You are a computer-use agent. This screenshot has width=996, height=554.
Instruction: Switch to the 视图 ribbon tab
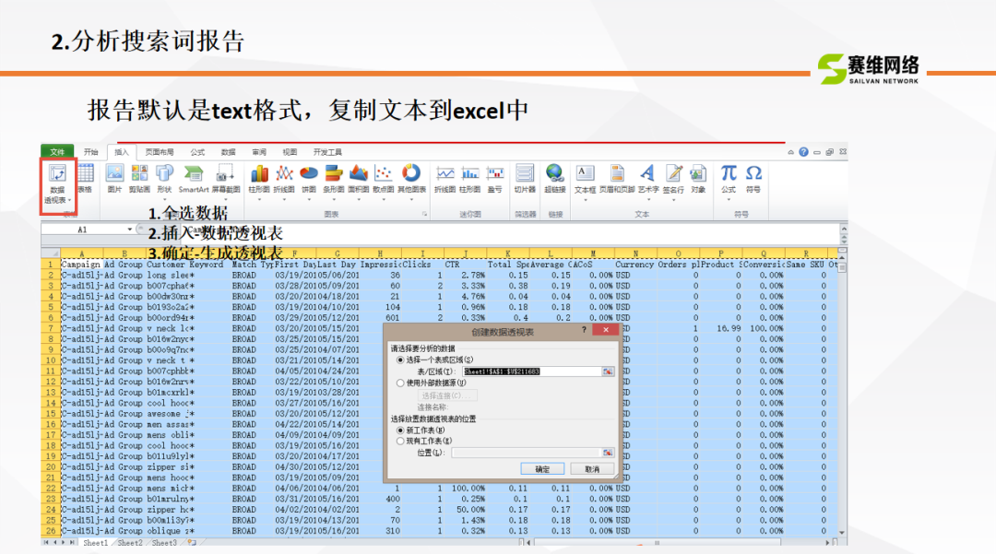click(290, 152)
